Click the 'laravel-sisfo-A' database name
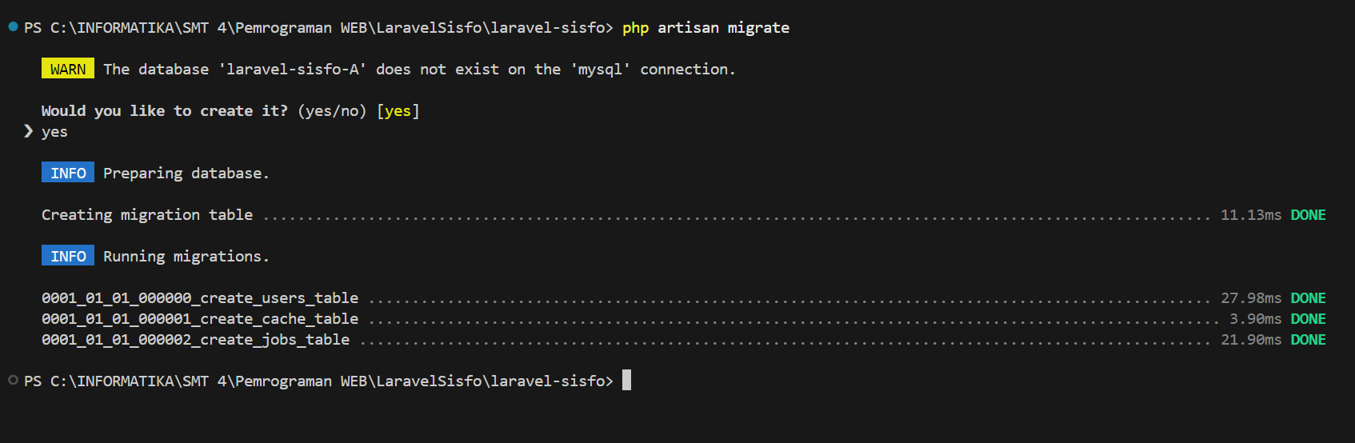 292,69
